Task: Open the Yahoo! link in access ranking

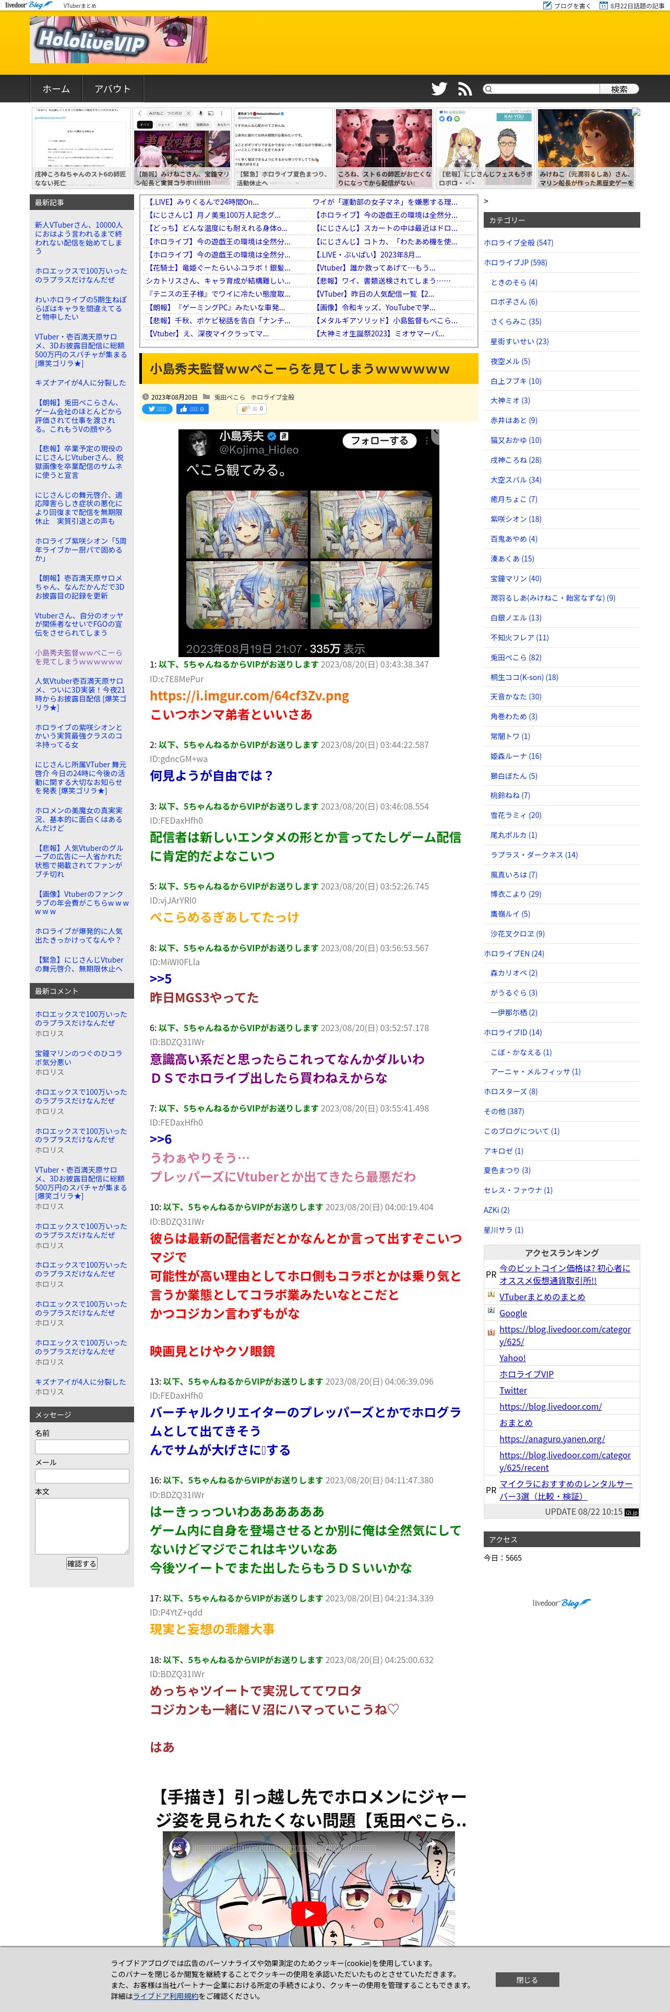Action: click(512, 1358)
